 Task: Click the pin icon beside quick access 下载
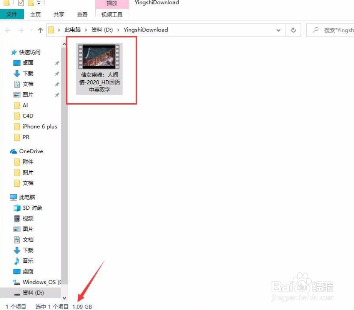pos(57,73)
